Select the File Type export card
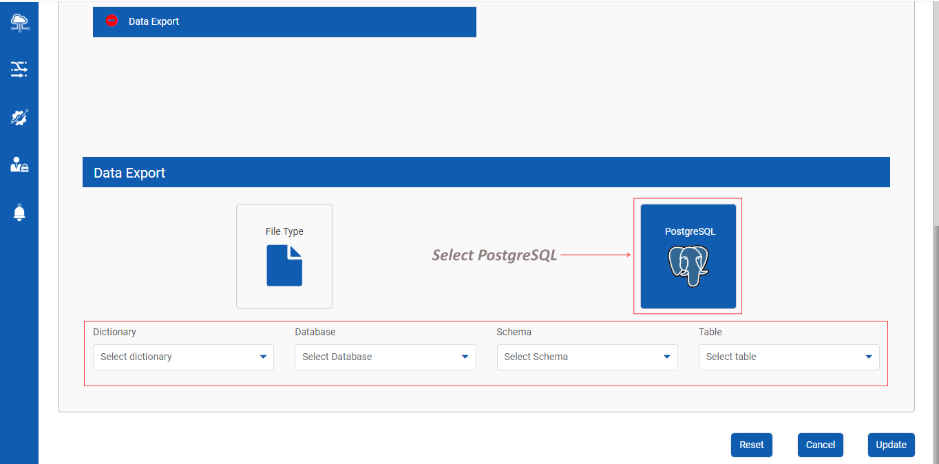Image resolution: width=939 pixels, height=464 pixels. 284,256
